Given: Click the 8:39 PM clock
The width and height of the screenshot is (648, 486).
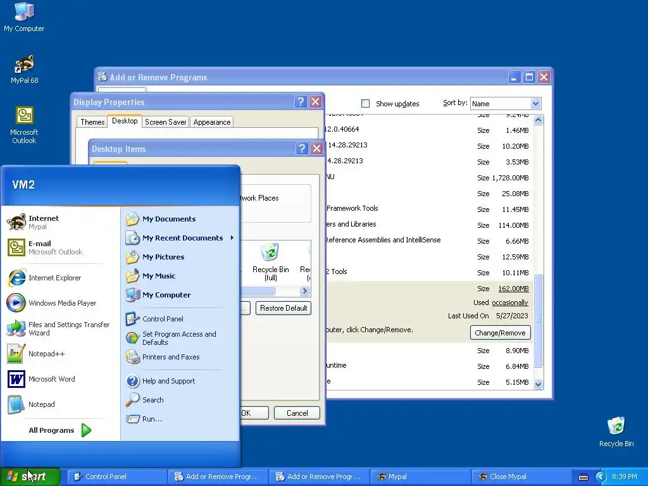Looking at the screenshot, I should (x=624, y=477).
